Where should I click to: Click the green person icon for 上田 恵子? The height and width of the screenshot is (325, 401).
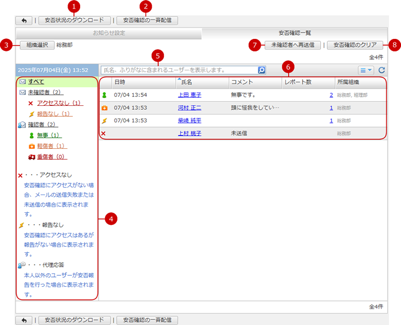[104, 95]
